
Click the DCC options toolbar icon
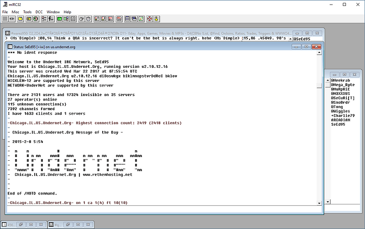click(x=111, y=19)
